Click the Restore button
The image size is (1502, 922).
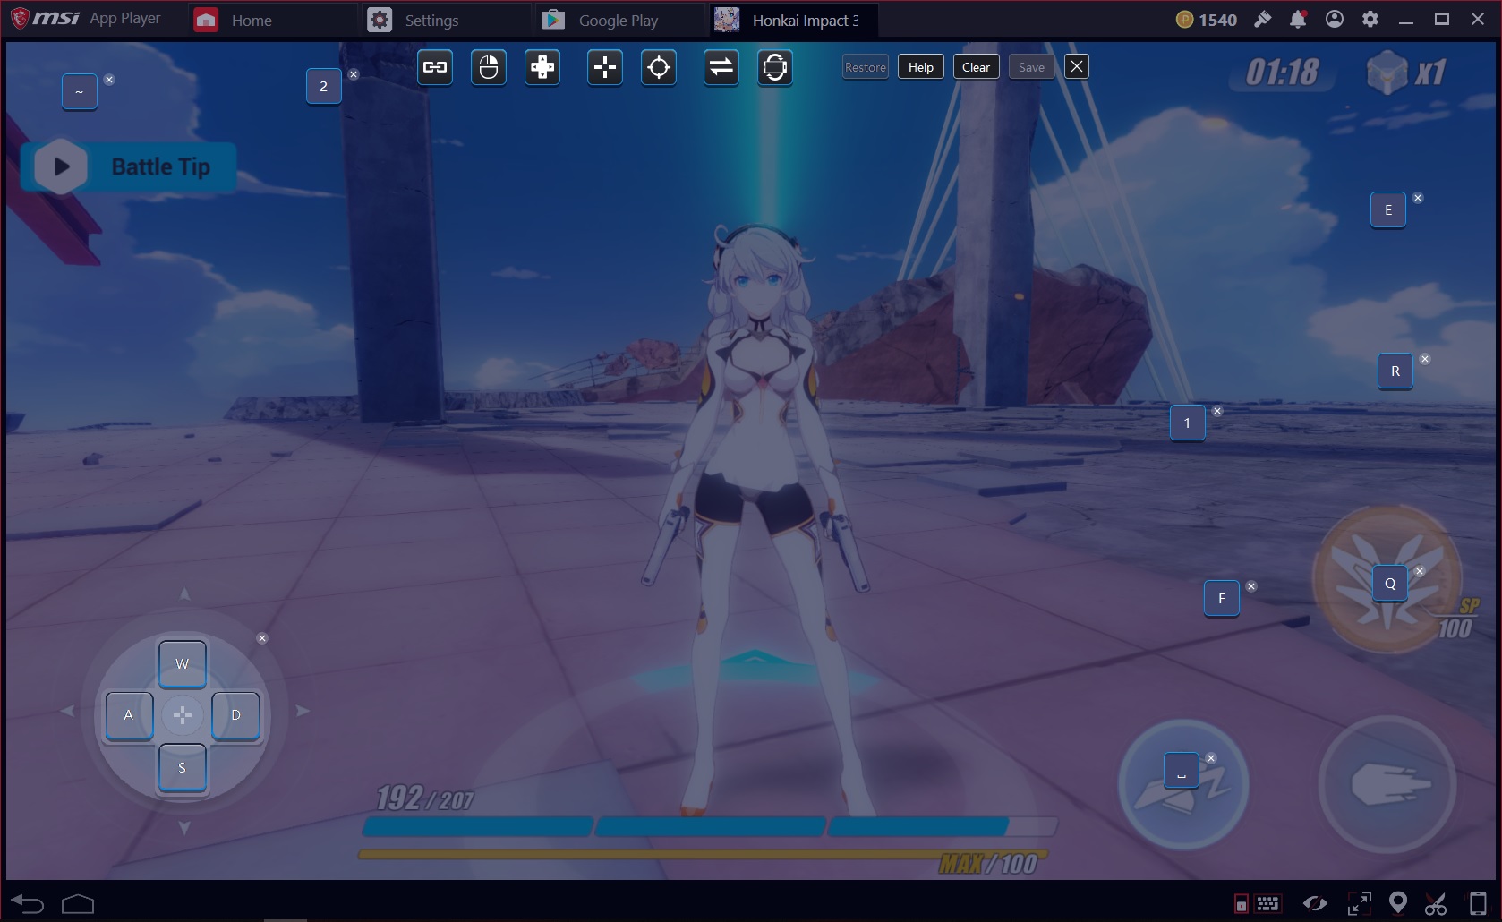(x=866, y=67)
